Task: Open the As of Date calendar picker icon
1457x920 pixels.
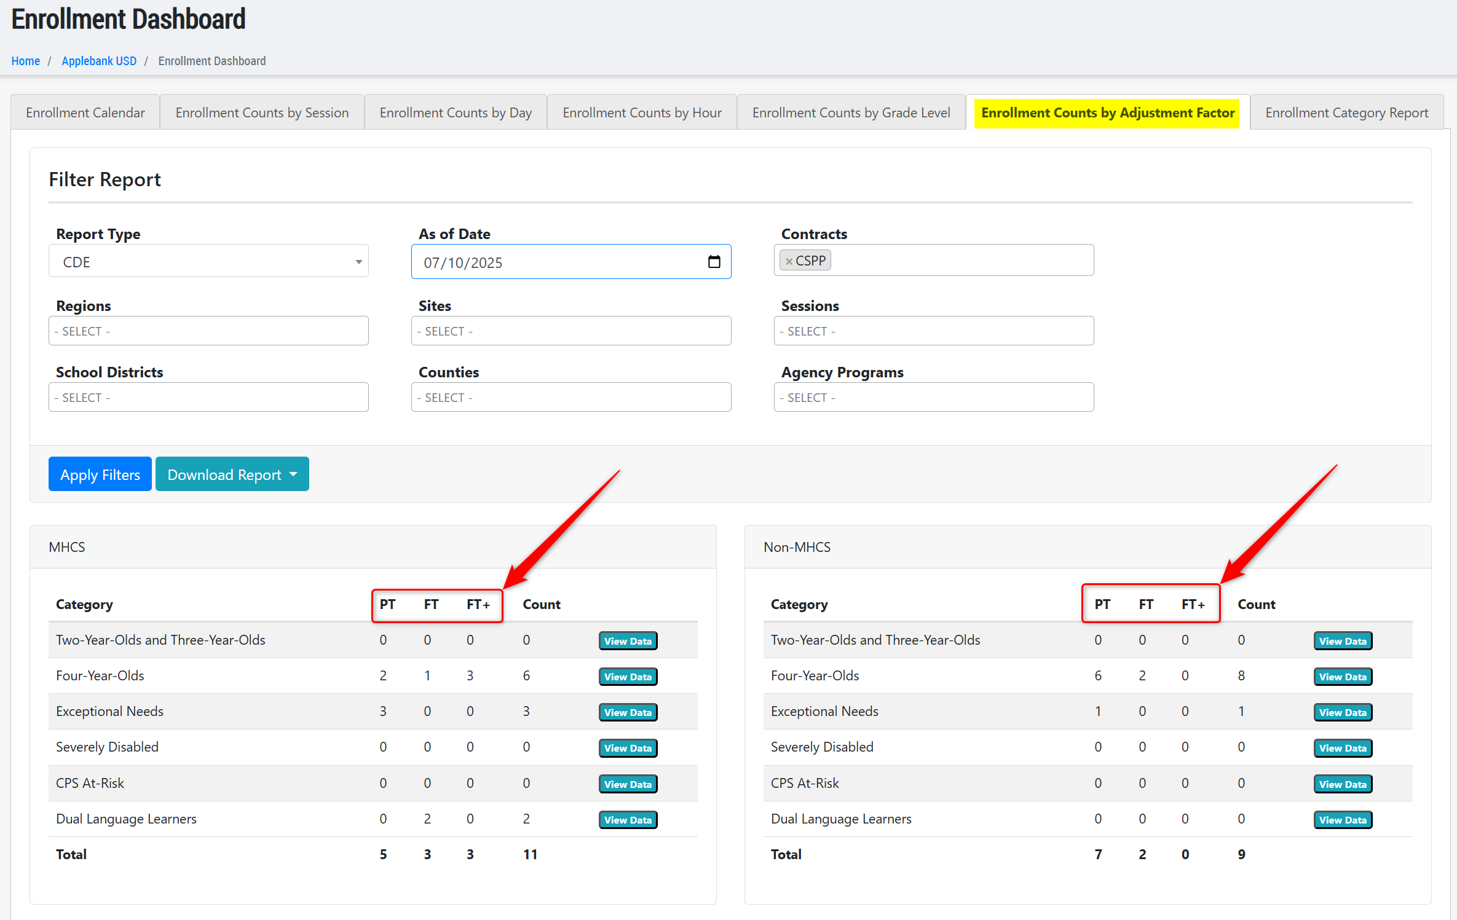Action: (x=714, y=262)
